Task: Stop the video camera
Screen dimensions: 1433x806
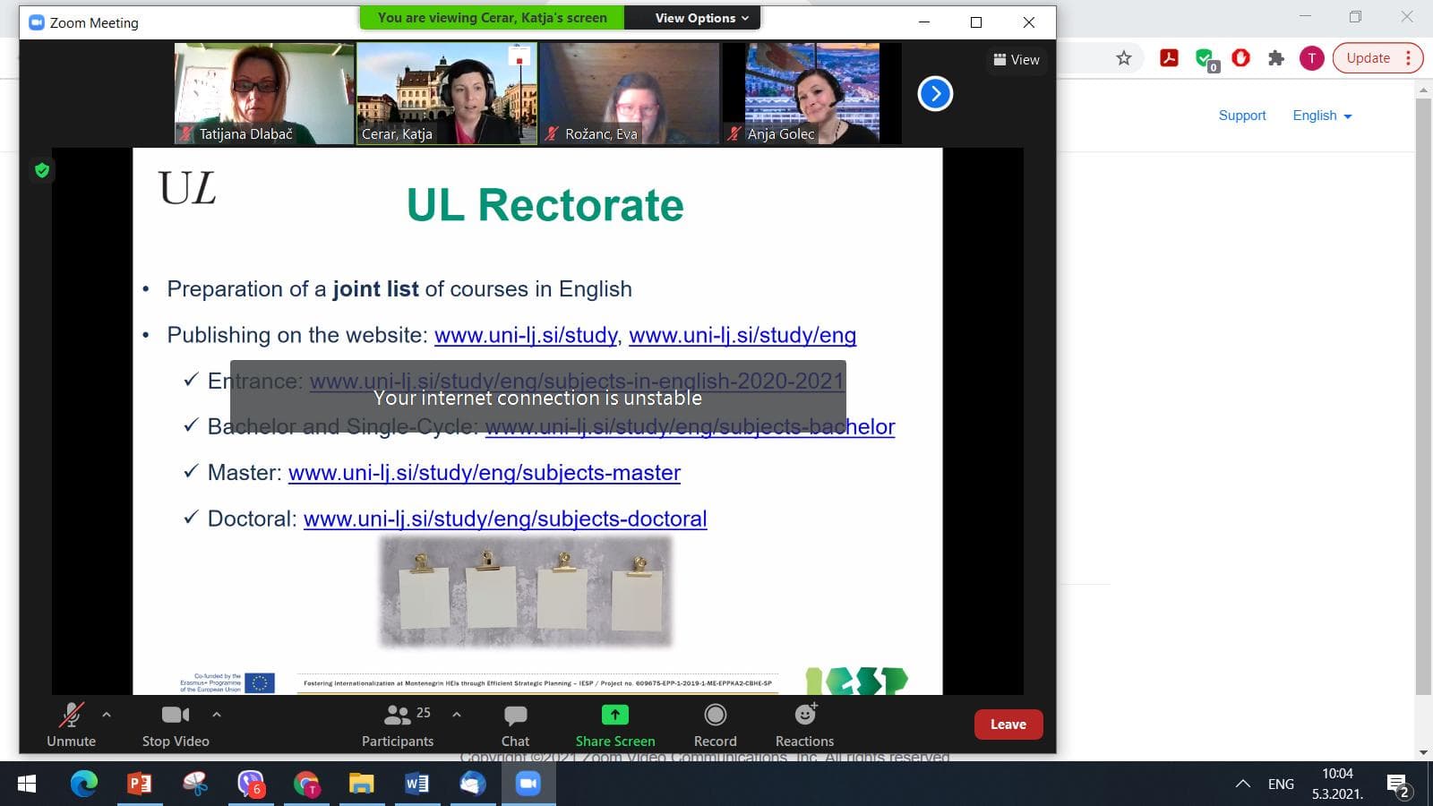Action: tap(176, 725)
